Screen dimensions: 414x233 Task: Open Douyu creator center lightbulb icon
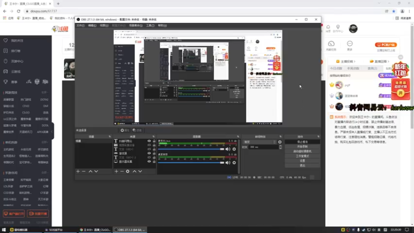point(338,27)
